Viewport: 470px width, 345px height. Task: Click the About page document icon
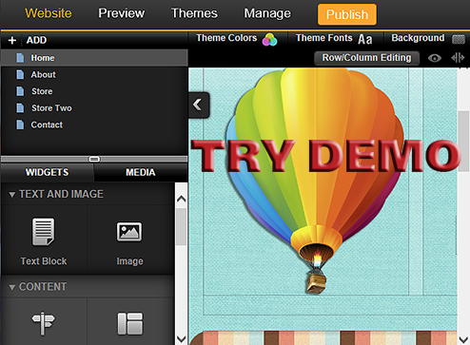coord(20,75)
